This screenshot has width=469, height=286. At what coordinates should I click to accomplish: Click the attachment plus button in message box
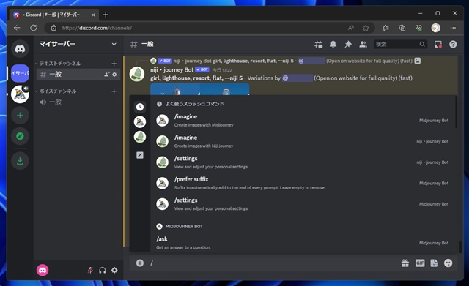click(140, 263)
